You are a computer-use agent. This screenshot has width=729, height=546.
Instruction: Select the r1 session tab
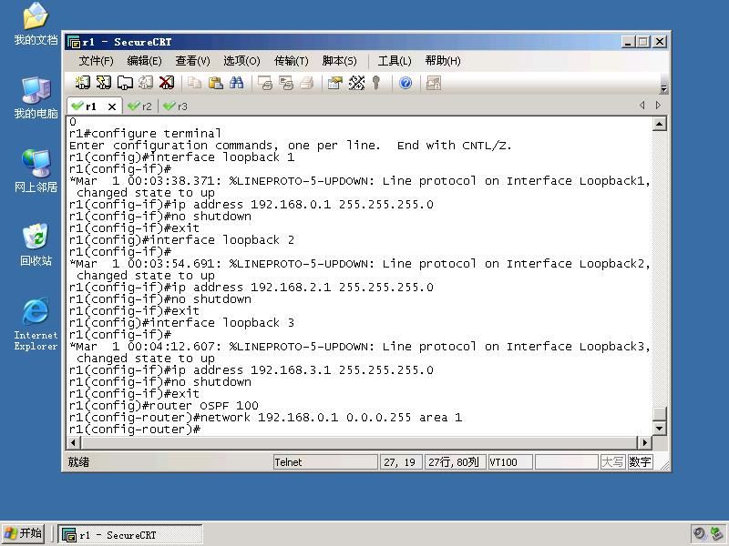(x=90, y=106)
